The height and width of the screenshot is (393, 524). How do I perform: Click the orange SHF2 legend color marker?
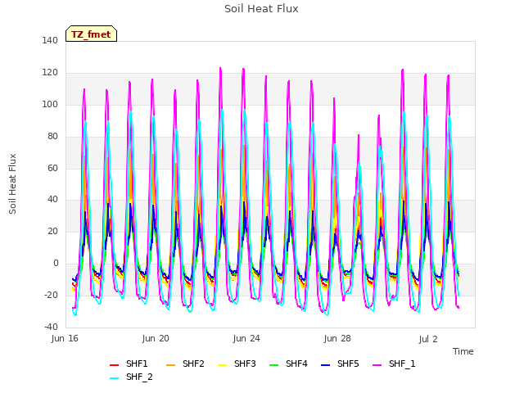click(171, 365)
